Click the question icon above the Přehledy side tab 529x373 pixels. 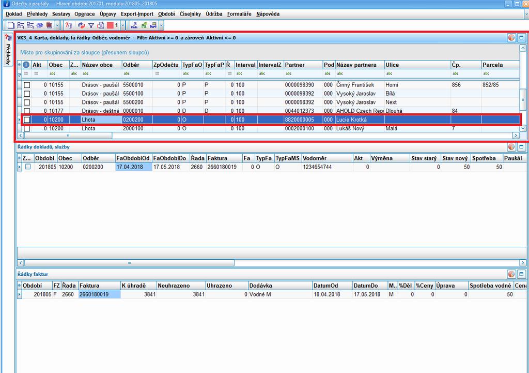(8, 38)
